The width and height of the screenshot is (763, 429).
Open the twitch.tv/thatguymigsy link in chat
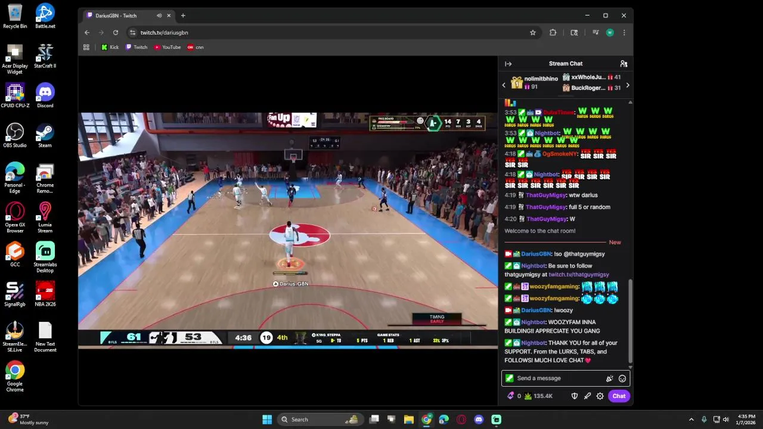click(x=578, y=275)
